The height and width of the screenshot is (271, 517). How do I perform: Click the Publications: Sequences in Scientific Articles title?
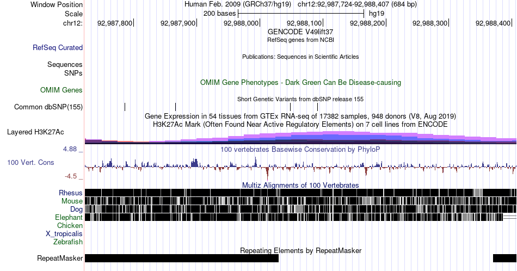(x=300, y=57)
